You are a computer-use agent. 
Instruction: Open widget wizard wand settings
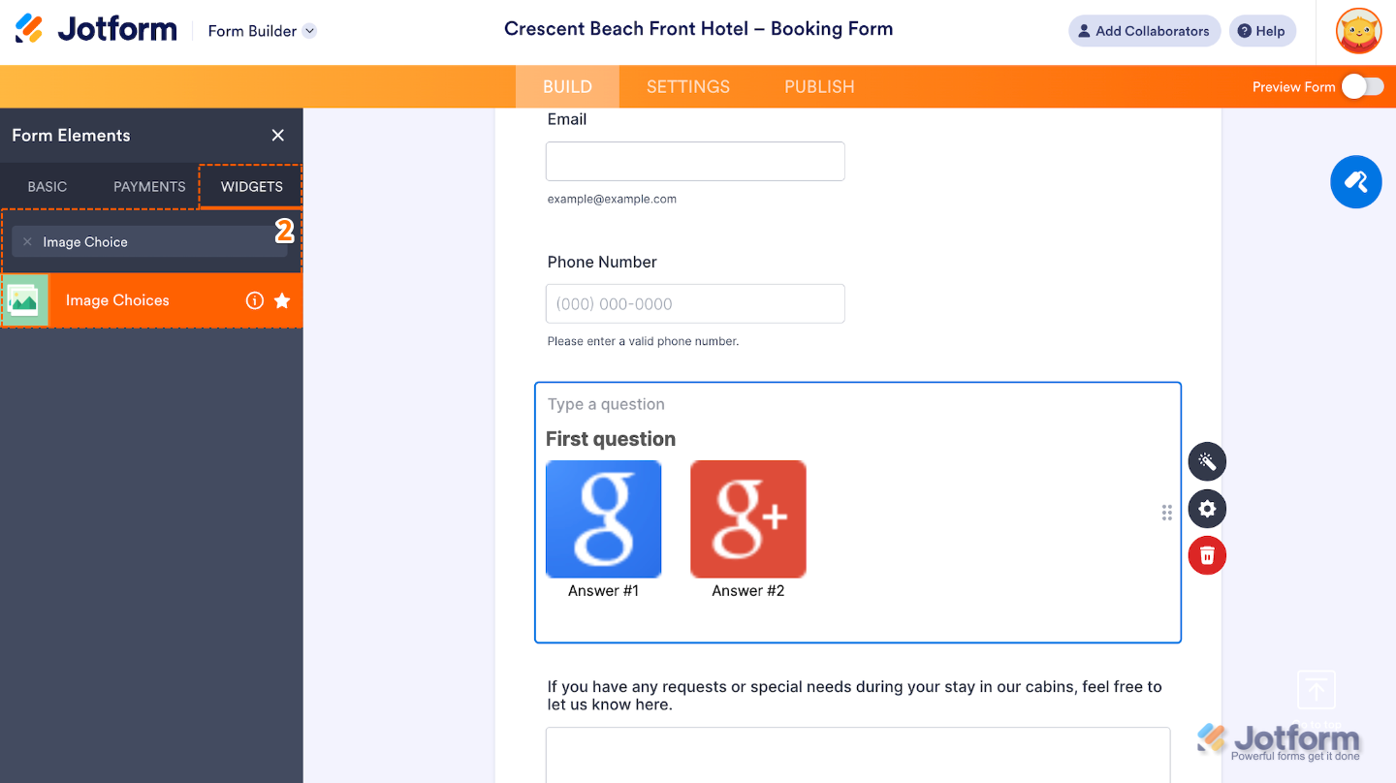pyautogui.click(x=1207, y=461)
